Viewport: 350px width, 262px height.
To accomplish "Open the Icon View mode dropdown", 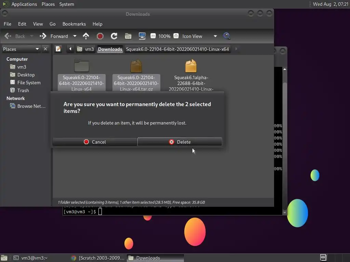I will [200, 36].
